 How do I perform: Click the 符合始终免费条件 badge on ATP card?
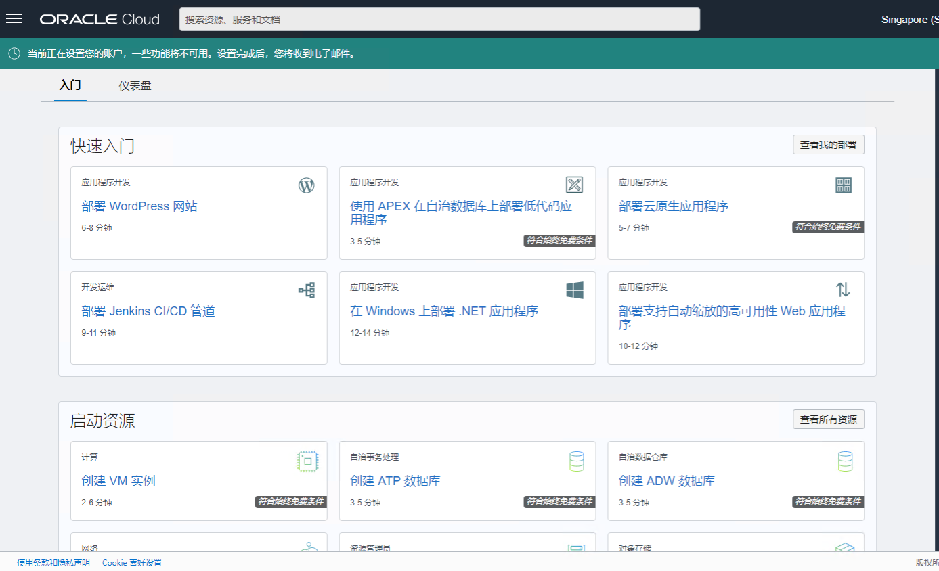pyautogui.click(x=559, y=501)
